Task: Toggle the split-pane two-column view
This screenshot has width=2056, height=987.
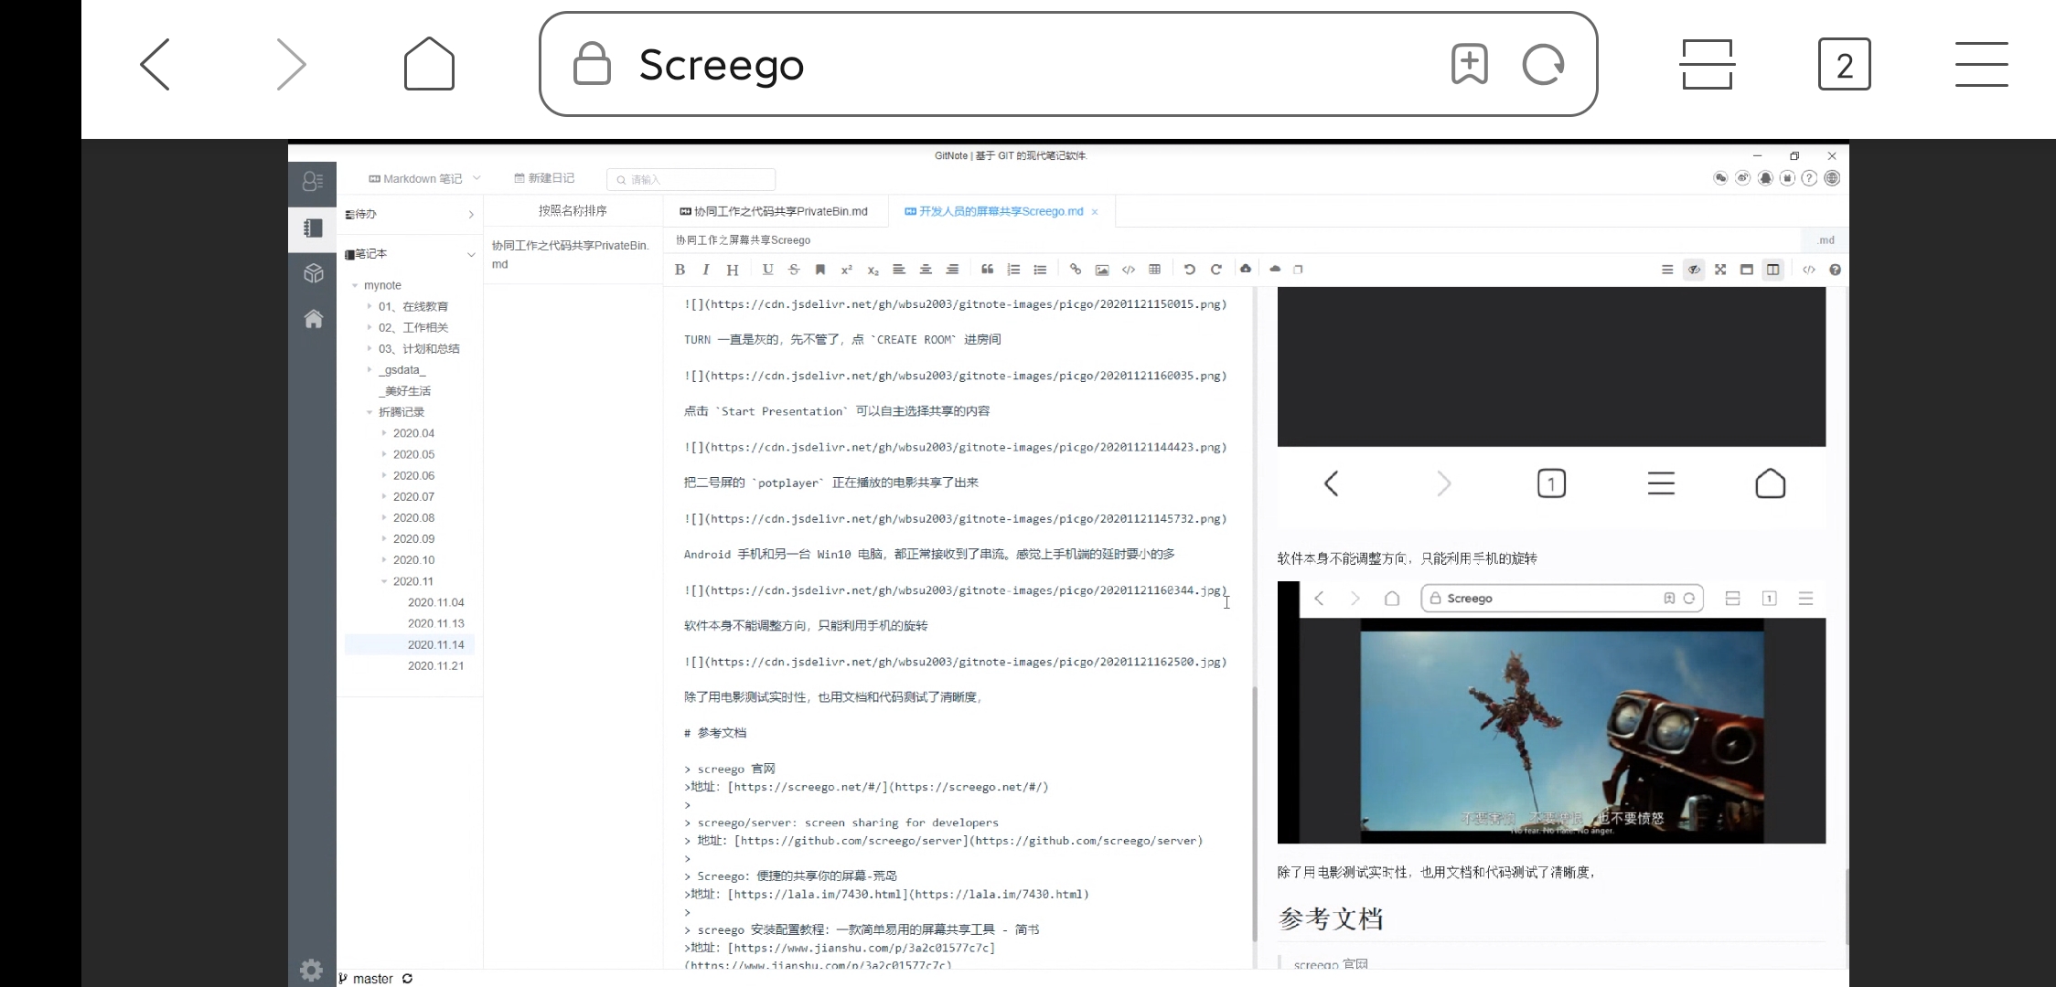Action: point(1773,270)
